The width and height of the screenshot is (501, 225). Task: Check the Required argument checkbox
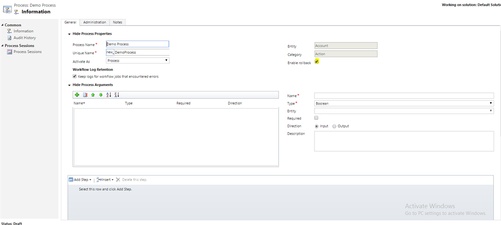click(316, 118)
